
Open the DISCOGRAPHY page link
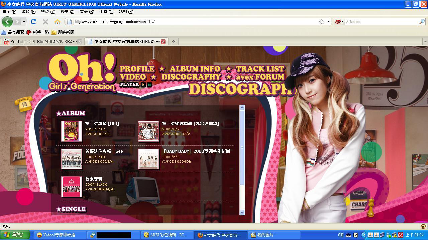(191, 77)
